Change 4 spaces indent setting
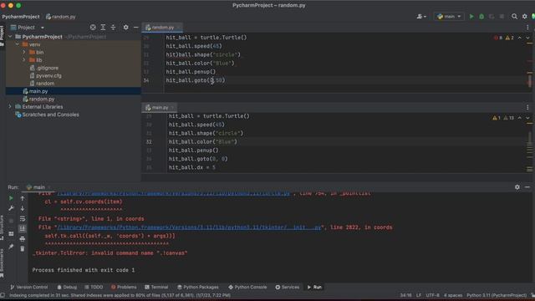The width and height of the screenshot is (535, 301). [x=453, y=295]
